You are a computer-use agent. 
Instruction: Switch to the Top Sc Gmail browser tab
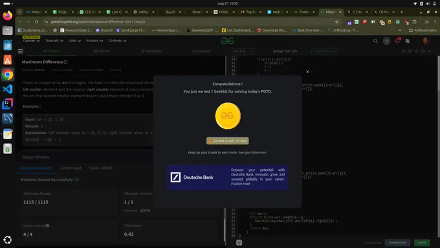click(250, 12)
